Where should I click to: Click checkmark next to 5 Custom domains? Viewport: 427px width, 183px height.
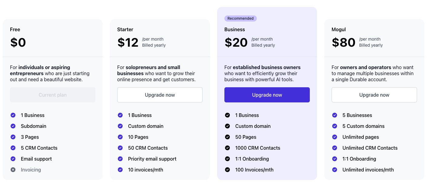pos(335,126)
